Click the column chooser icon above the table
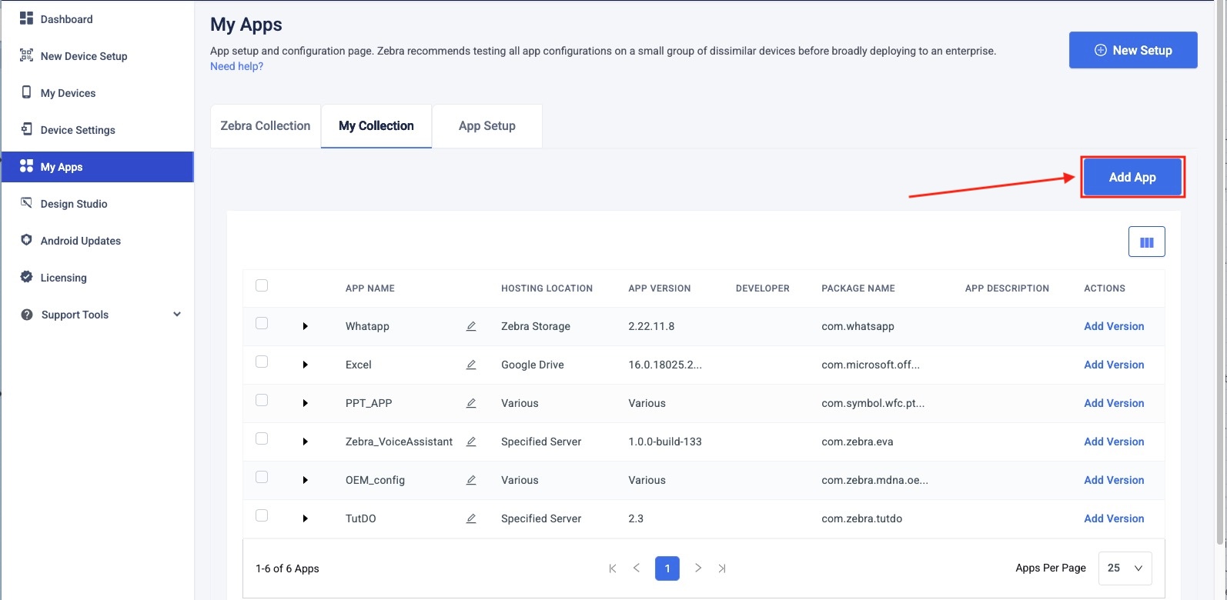Image resolution: width=1227 pixels, height=600 pixels. tap(1146, 242)
